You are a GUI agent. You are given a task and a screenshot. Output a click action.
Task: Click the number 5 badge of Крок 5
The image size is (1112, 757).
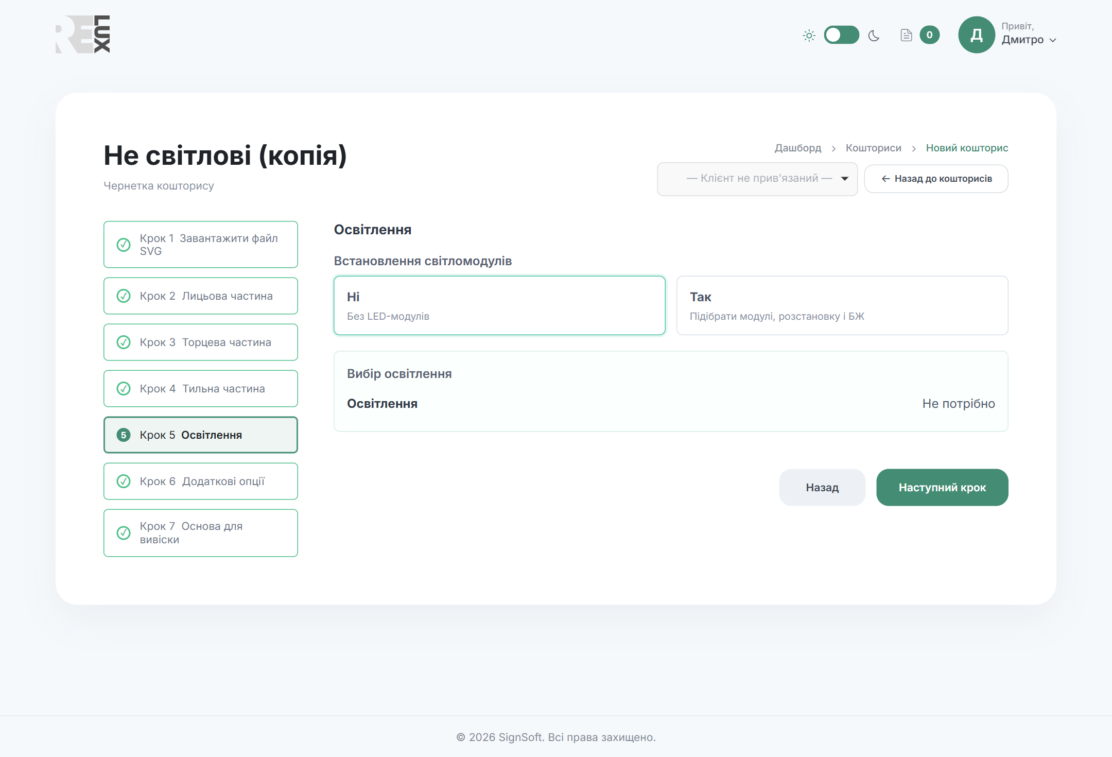coord(124,435)
